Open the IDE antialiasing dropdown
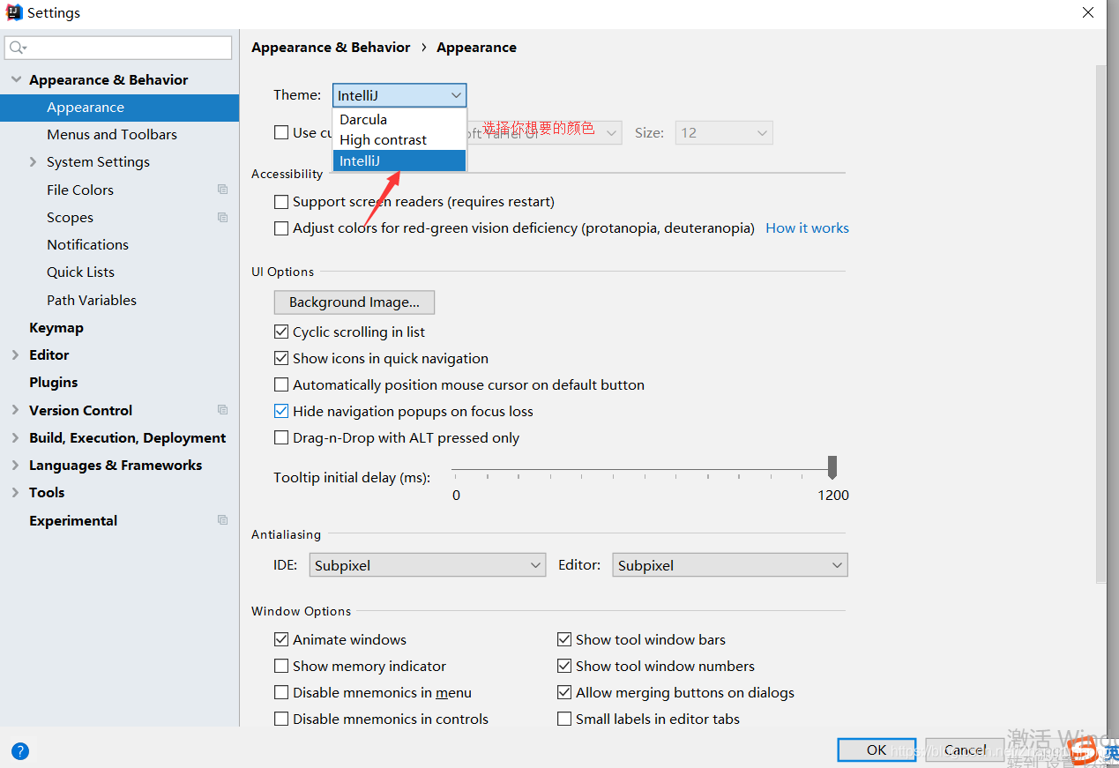Image resolution: width=1119 pixels, height=768 pixels. coord(428,565)
